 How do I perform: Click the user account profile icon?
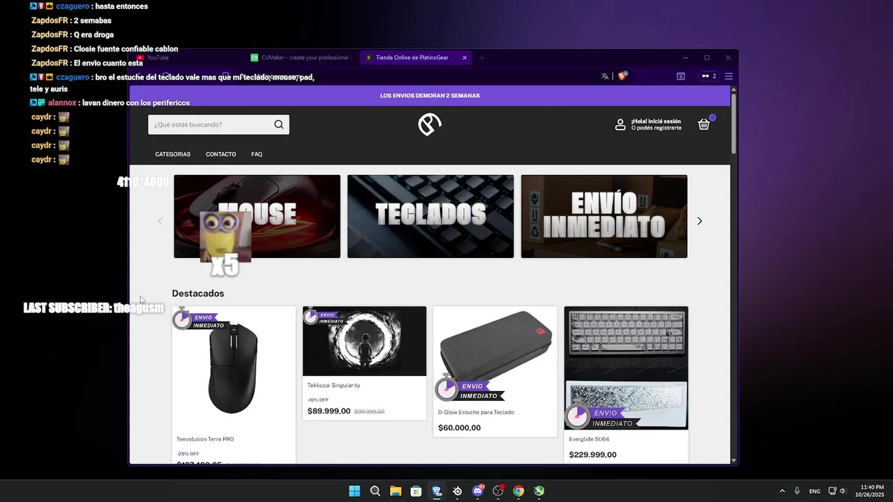point(620,125)
